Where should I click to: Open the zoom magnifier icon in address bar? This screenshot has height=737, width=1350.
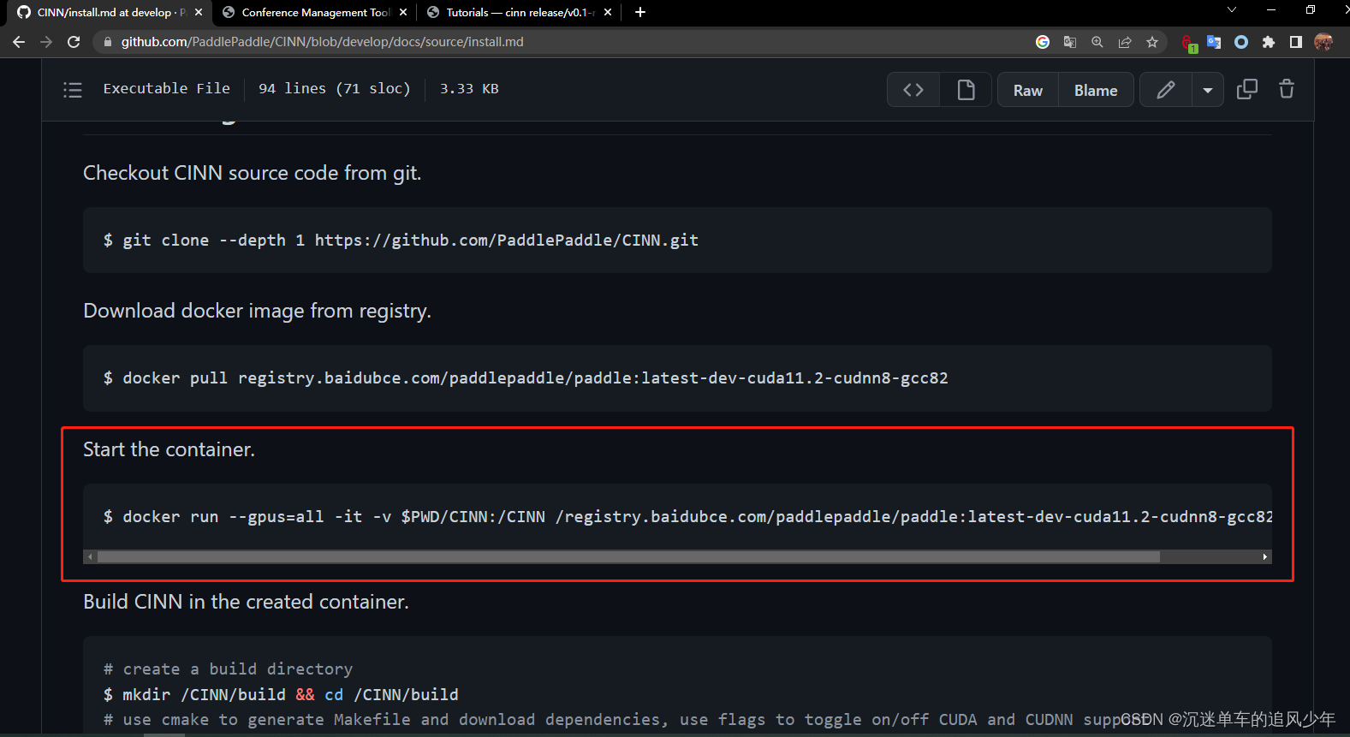(x=1097, y=42)
